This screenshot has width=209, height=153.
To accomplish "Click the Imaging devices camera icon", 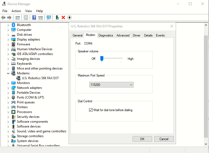I will [13, 59].
